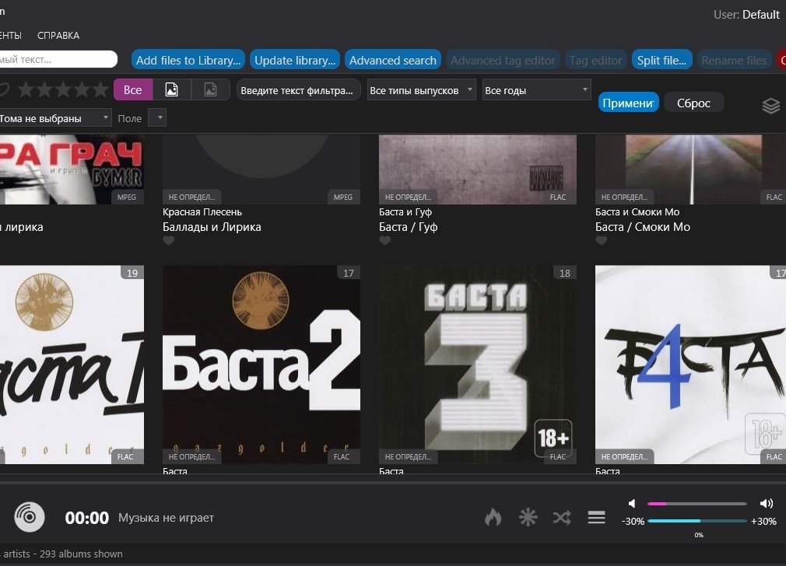Set the rating filter to three stars
Screen dimensions: 786x566
pyautogui.click(x=63, y=89)
